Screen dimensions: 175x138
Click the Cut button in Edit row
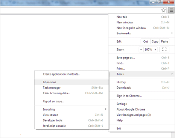[146, 41]
